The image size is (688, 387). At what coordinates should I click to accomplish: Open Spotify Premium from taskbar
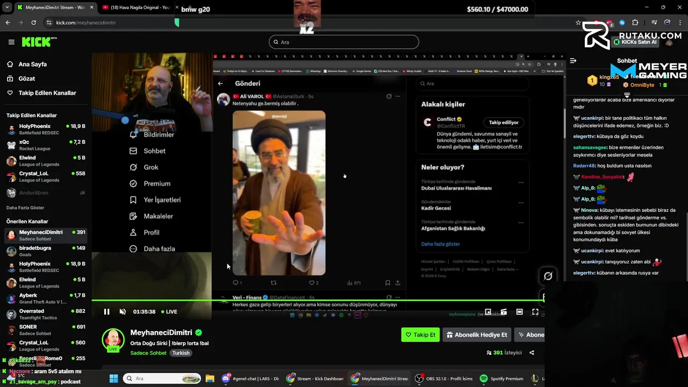coord(501,378)
